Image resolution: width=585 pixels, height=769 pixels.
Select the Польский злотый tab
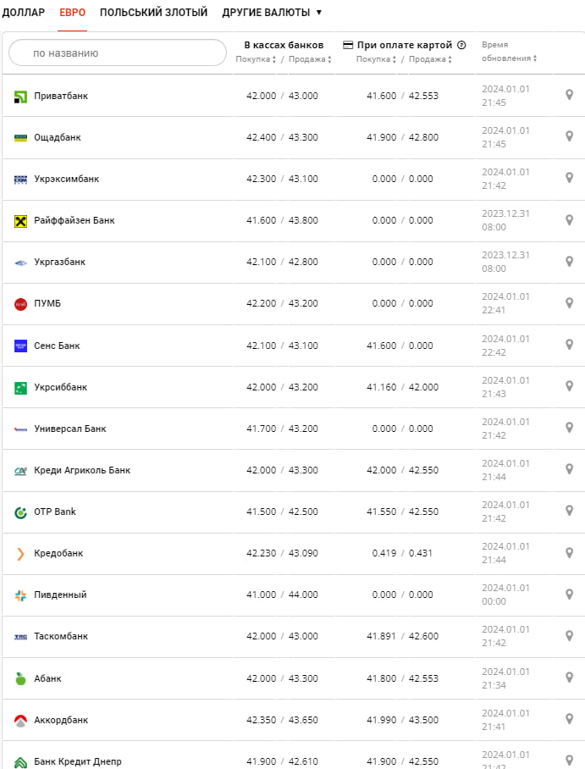[153, 13]
